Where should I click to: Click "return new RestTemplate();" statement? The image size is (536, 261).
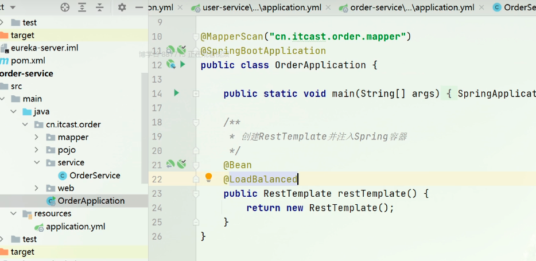[320, 208]
